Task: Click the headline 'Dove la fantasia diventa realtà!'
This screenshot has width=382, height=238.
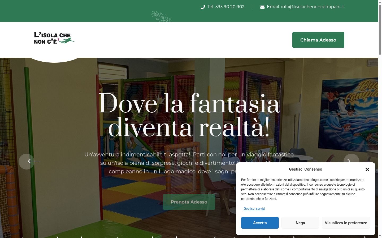Action: (x=189, y=115)
